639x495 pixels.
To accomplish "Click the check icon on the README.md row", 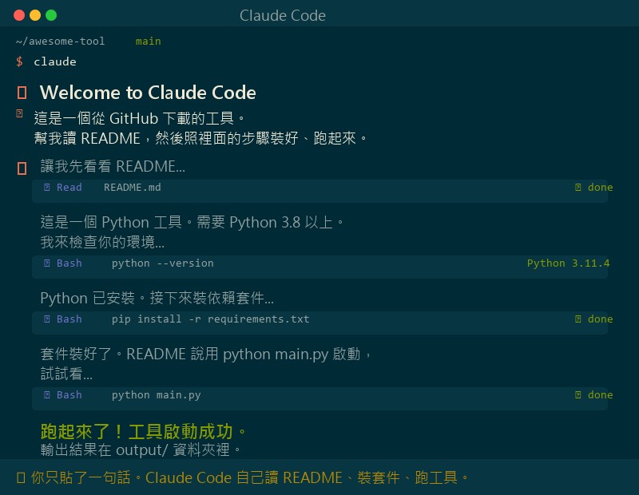I will [x=577, y=187].
